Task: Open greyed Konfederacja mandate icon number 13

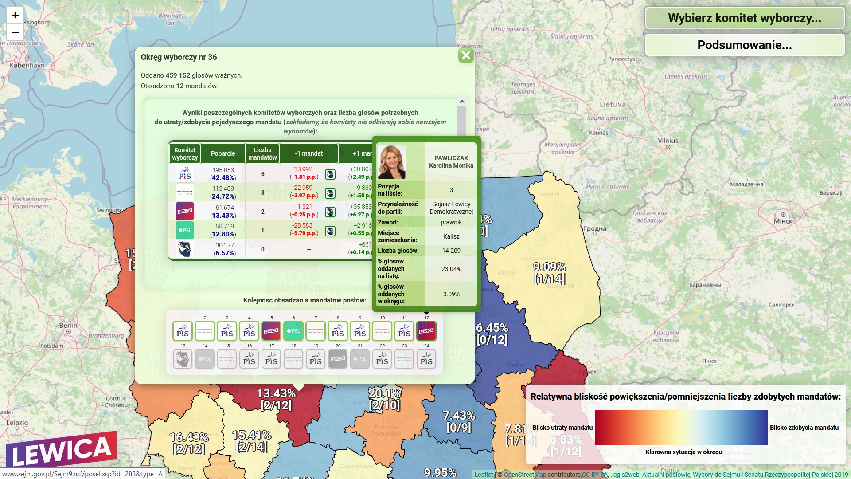Action: pyautogui.click(x=183, y=359)
